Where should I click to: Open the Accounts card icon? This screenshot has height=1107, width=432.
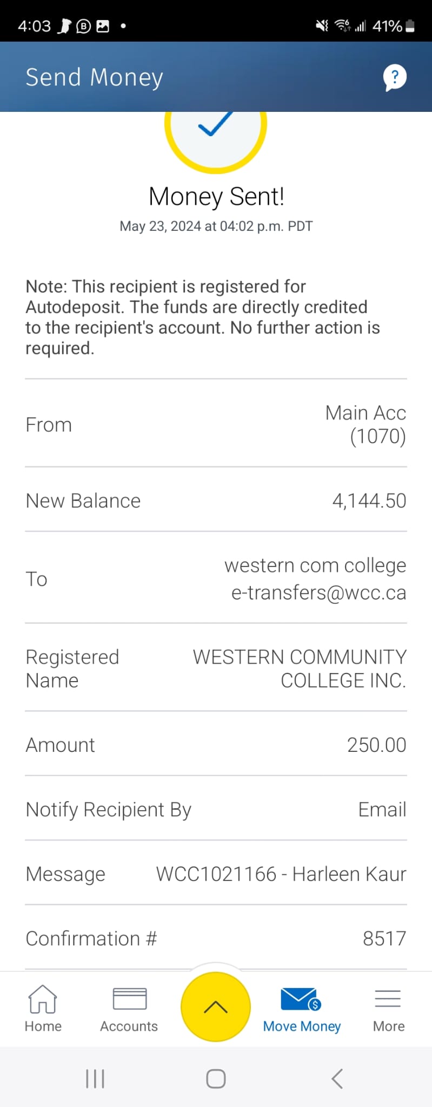[129, 999]
